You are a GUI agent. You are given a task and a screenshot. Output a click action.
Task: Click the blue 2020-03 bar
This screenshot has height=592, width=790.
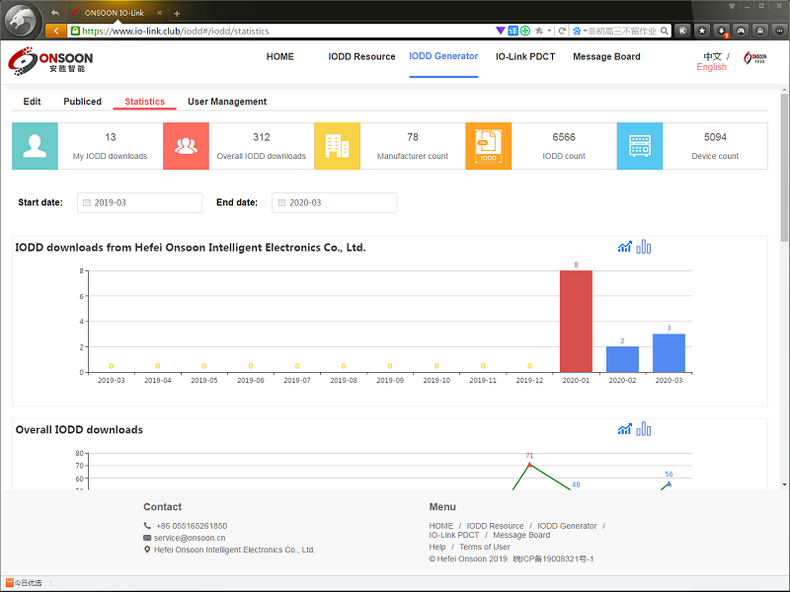tap(669, 353)
